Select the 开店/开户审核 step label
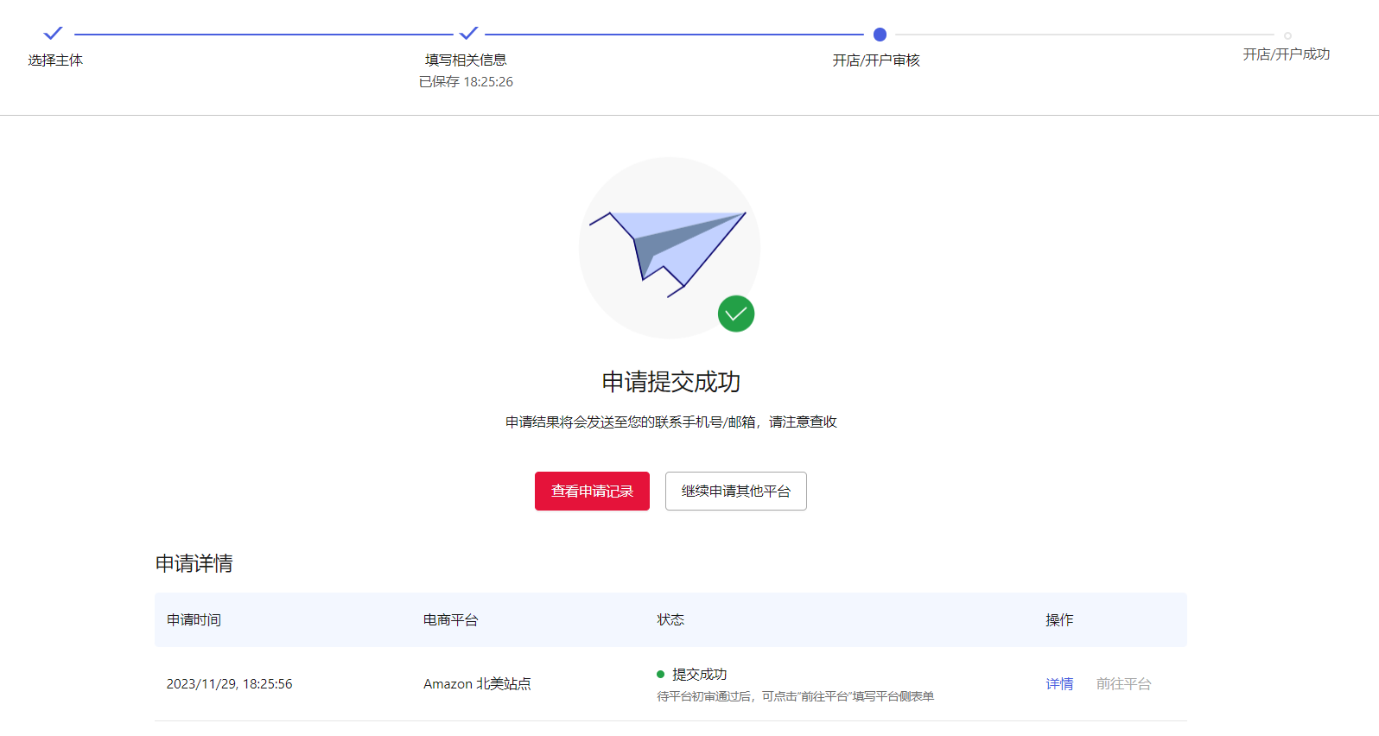 tap(876, 60)
